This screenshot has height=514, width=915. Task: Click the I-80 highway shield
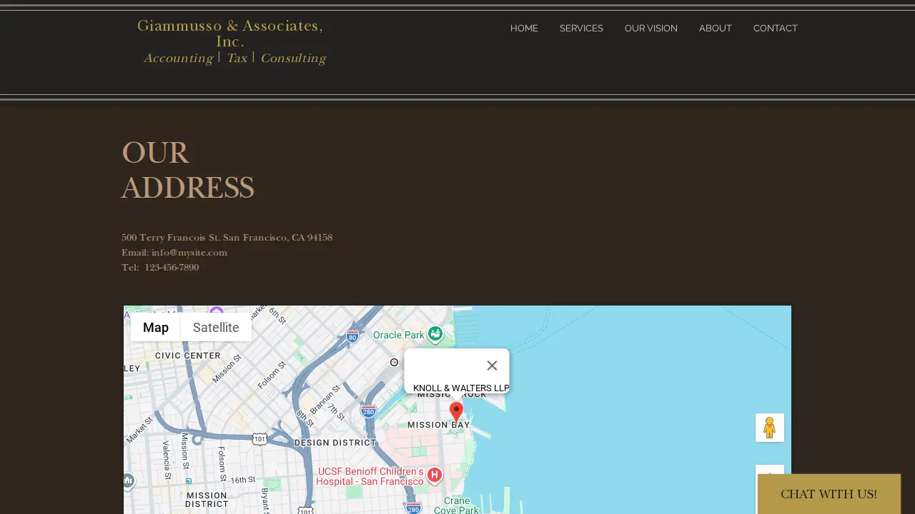352,336
